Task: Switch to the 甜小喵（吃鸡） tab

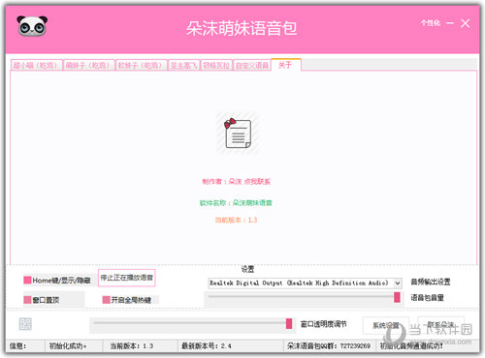Action: tap(37, 66)
